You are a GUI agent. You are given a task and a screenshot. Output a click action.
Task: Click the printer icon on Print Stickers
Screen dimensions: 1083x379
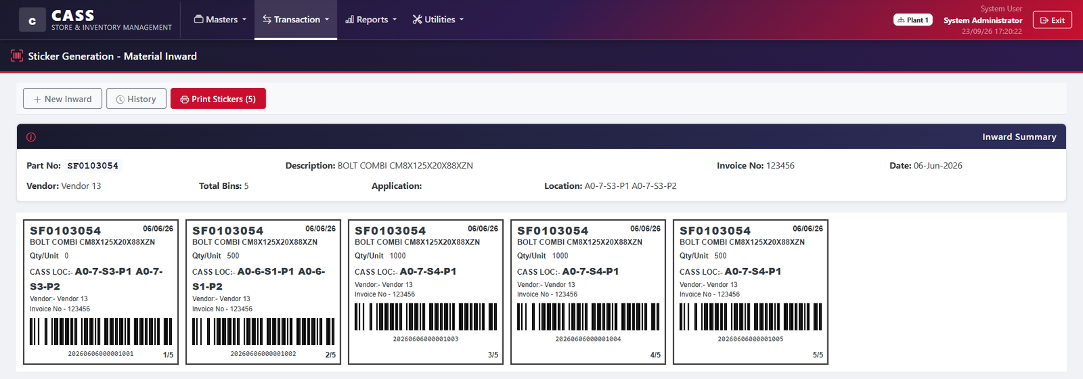185,99
